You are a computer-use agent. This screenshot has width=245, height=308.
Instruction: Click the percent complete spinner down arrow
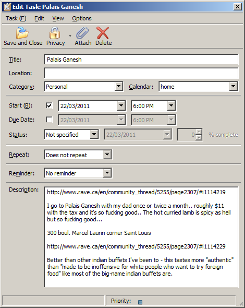199,137
